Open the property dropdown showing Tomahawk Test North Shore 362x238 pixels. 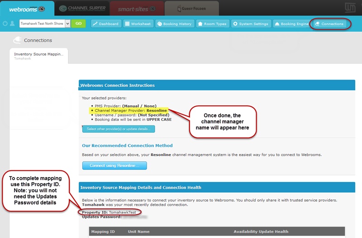[45, 23]
